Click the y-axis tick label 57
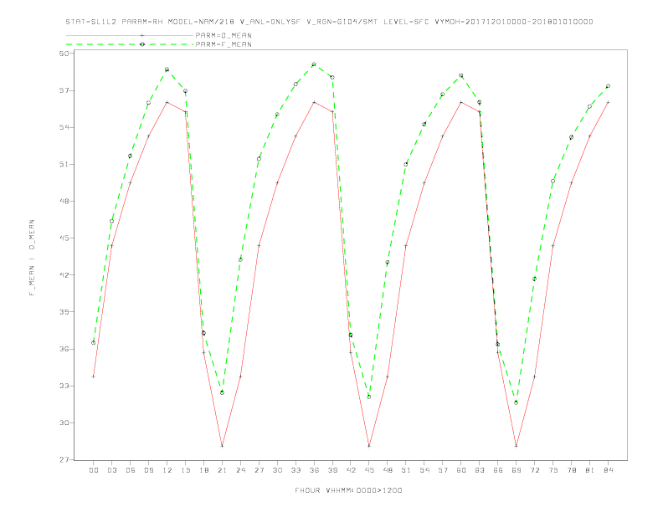The width and height of the screenshot is (663, 512). pos(64,90)
